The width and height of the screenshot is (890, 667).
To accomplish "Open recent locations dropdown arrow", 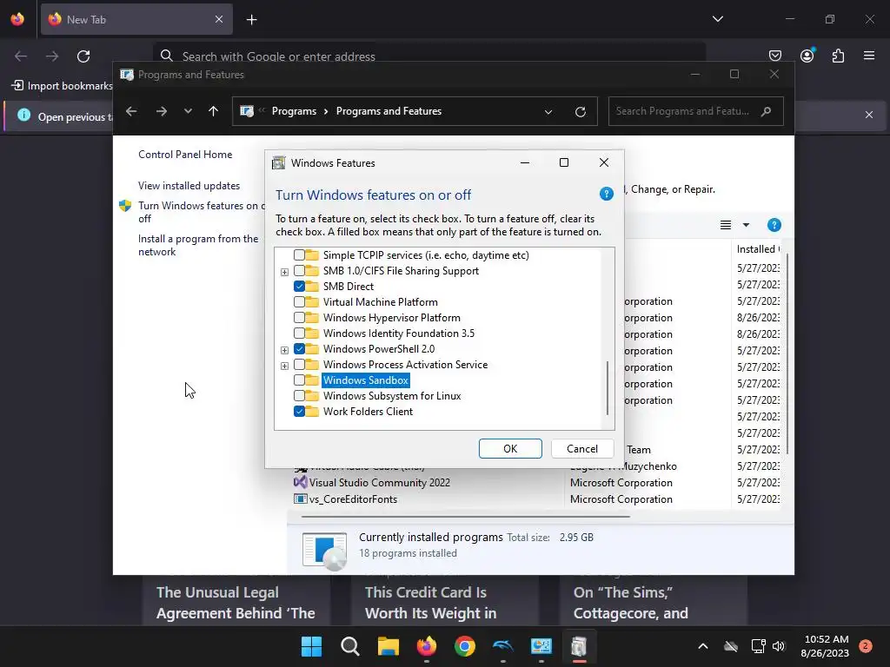I will 188,111.
